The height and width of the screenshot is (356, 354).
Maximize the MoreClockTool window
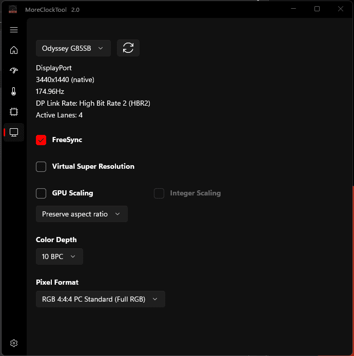pyautogui.click(x=317, y=9)
